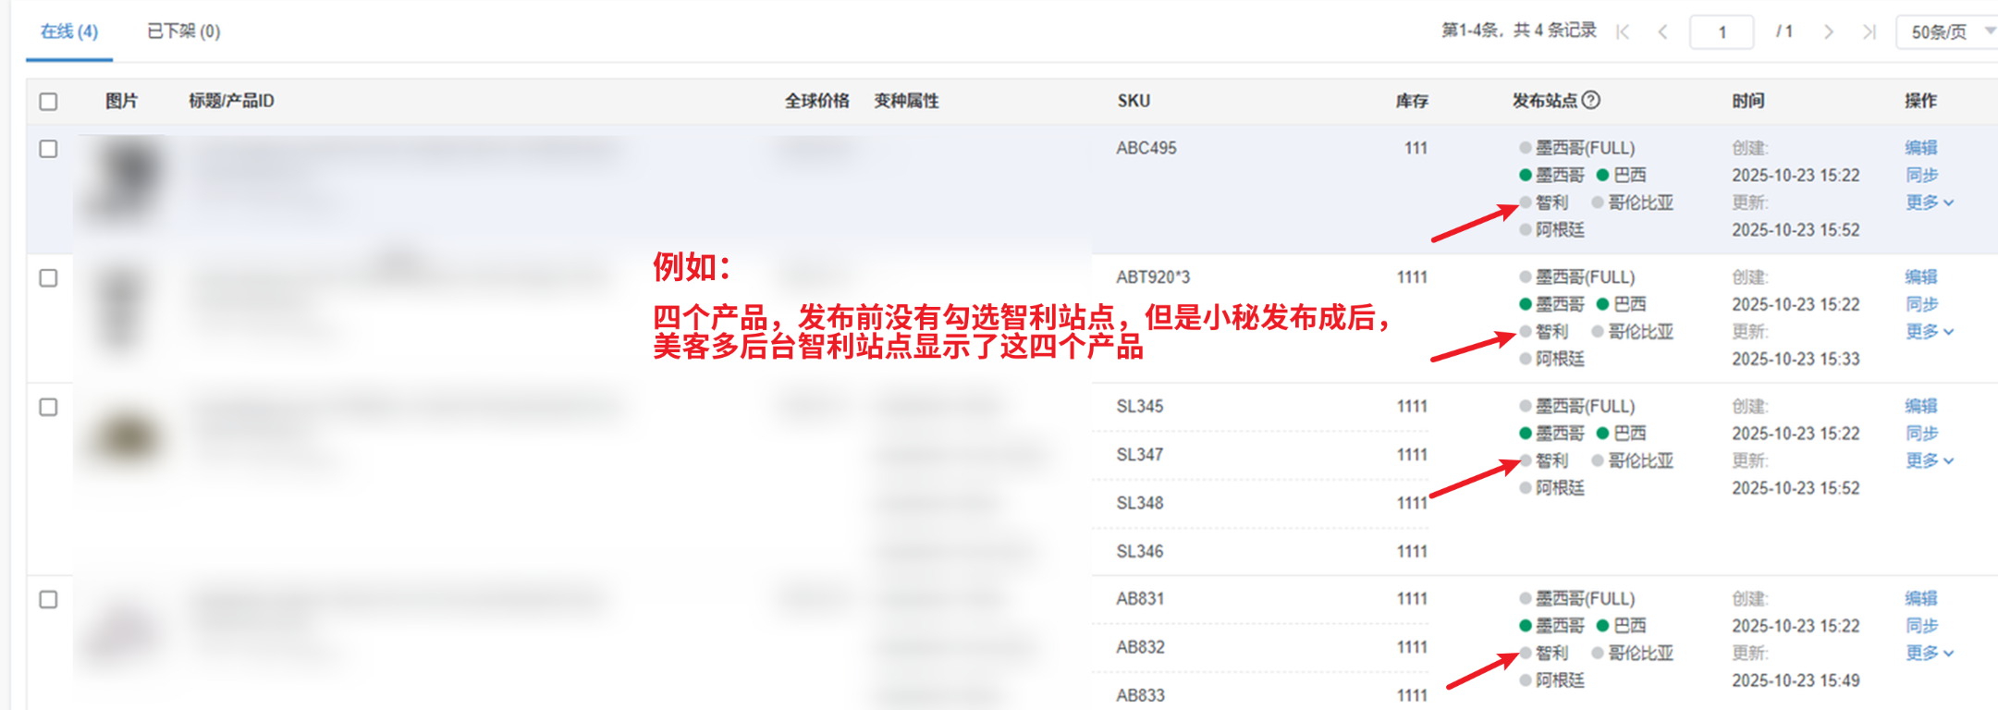Screen dimensions: 1998x710
Task: Go to the first page using pagination icon
Action: pyautogui.click(x=1623, y=32)
